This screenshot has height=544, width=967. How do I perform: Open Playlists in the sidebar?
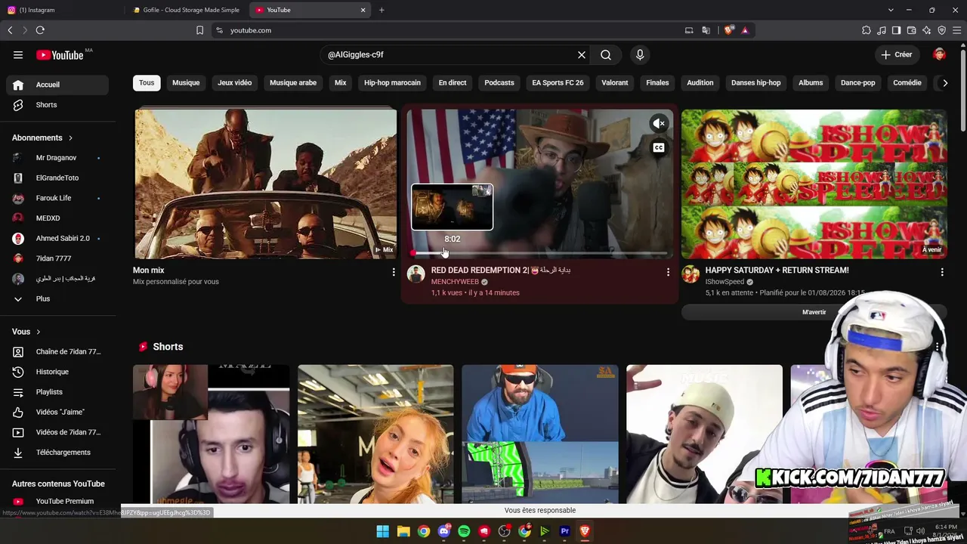(x=57, y=392)
